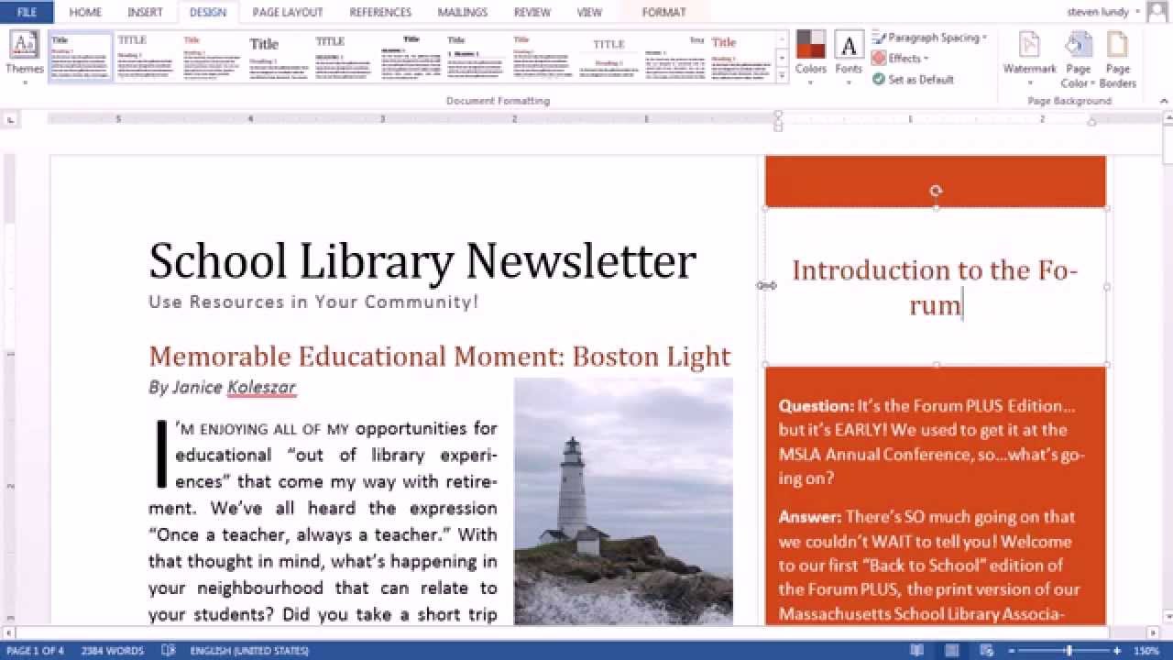Click the zoom in plus button

tap(1117, 651)
